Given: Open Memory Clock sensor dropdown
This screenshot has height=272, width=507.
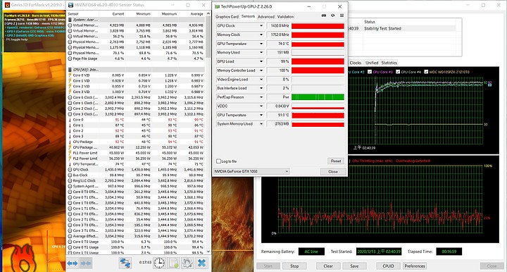Looking at the screenshot, I should click(261, 35).
